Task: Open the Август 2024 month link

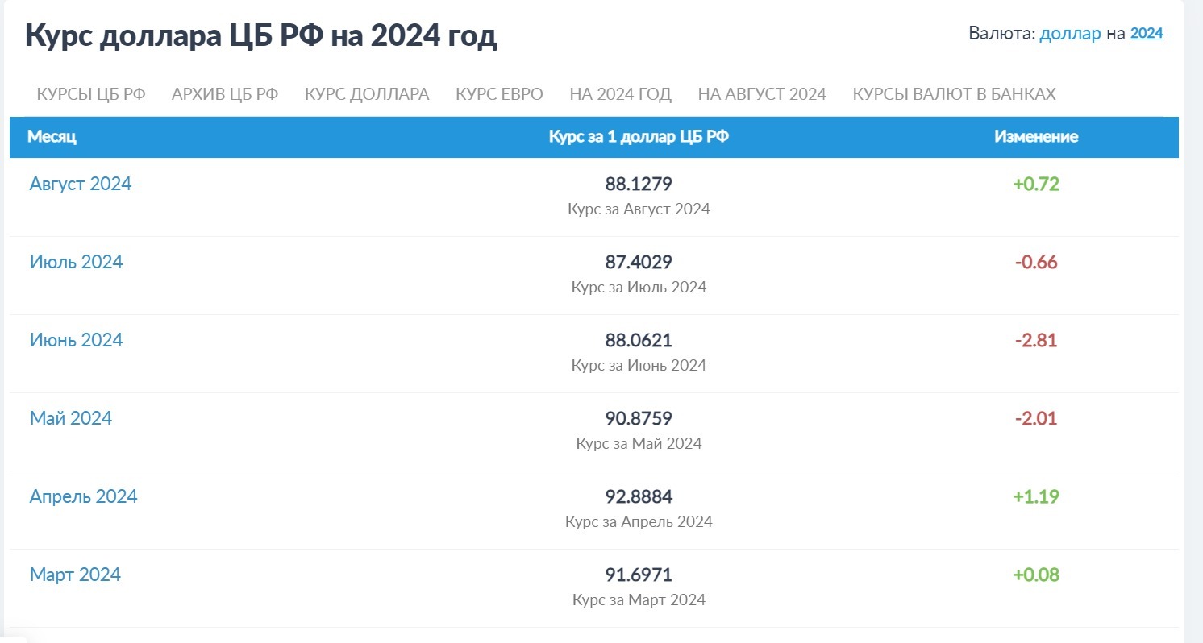Action: (x=81, y=184)
